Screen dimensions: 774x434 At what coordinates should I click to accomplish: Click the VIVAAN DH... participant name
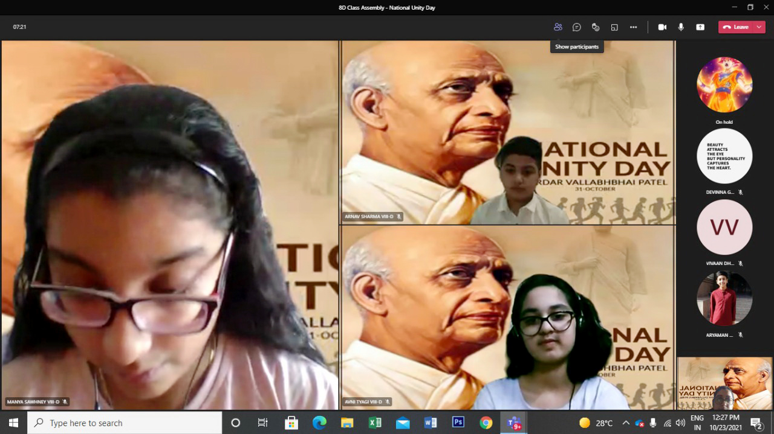tap(720, 263)
